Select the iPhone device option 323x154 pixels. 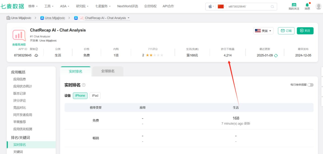(80, 96)
